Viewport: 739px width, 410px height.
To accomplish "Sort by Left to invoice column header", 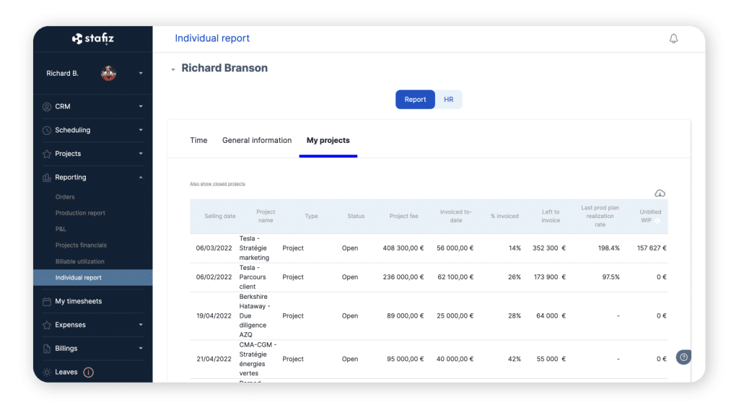I will point(551,217).
